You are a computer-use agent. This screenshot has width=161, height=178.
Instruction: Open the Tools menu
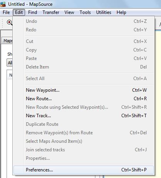(85, 12)
